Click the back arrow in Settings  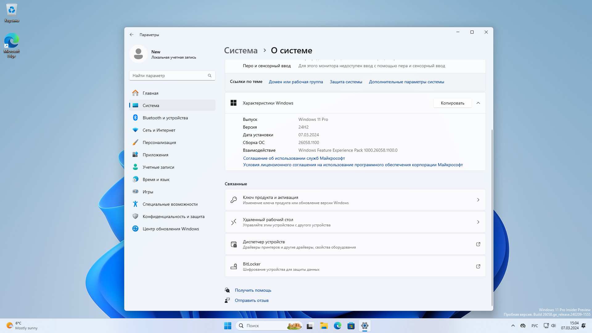(132, 35)
